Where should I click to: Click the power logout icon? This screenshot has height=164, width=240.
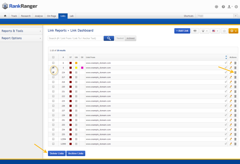(236, 6)
